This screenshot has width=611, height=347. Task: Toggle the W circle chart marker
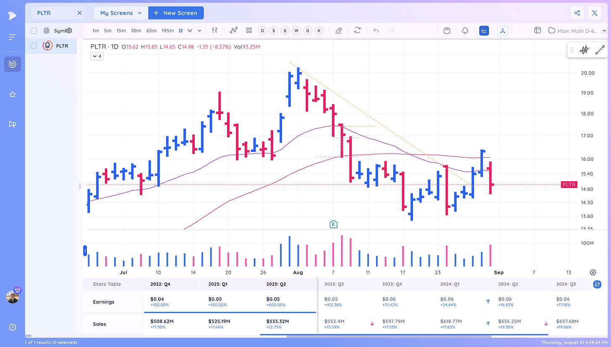click(296, 31)
